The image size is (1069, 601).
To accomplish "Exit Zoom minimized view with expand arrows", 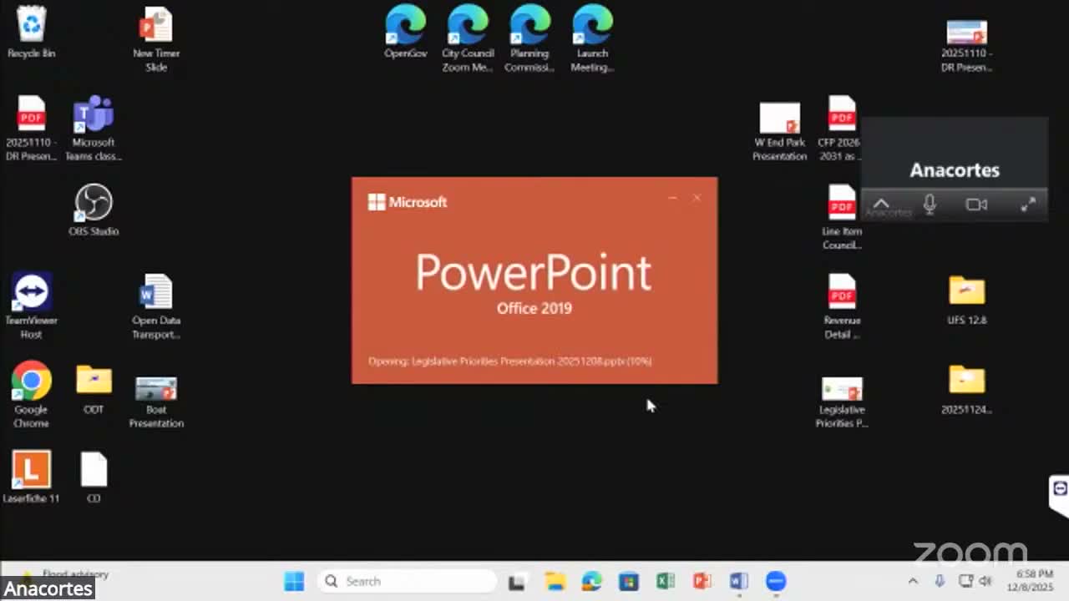I will point(1028,205).
